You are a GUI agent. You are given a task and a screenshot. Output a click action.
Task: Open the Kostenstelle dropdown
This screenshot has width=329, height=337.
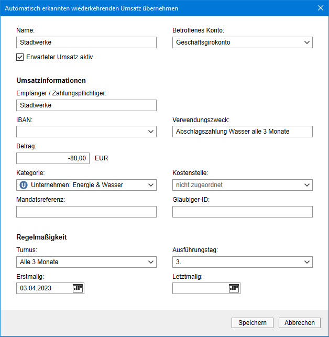[x=306, y=184]
